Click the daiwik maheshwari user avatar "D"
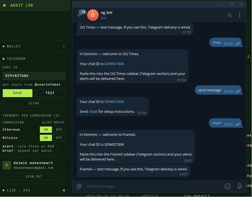Screen dimensions: 252x197 tap(7, 165)
